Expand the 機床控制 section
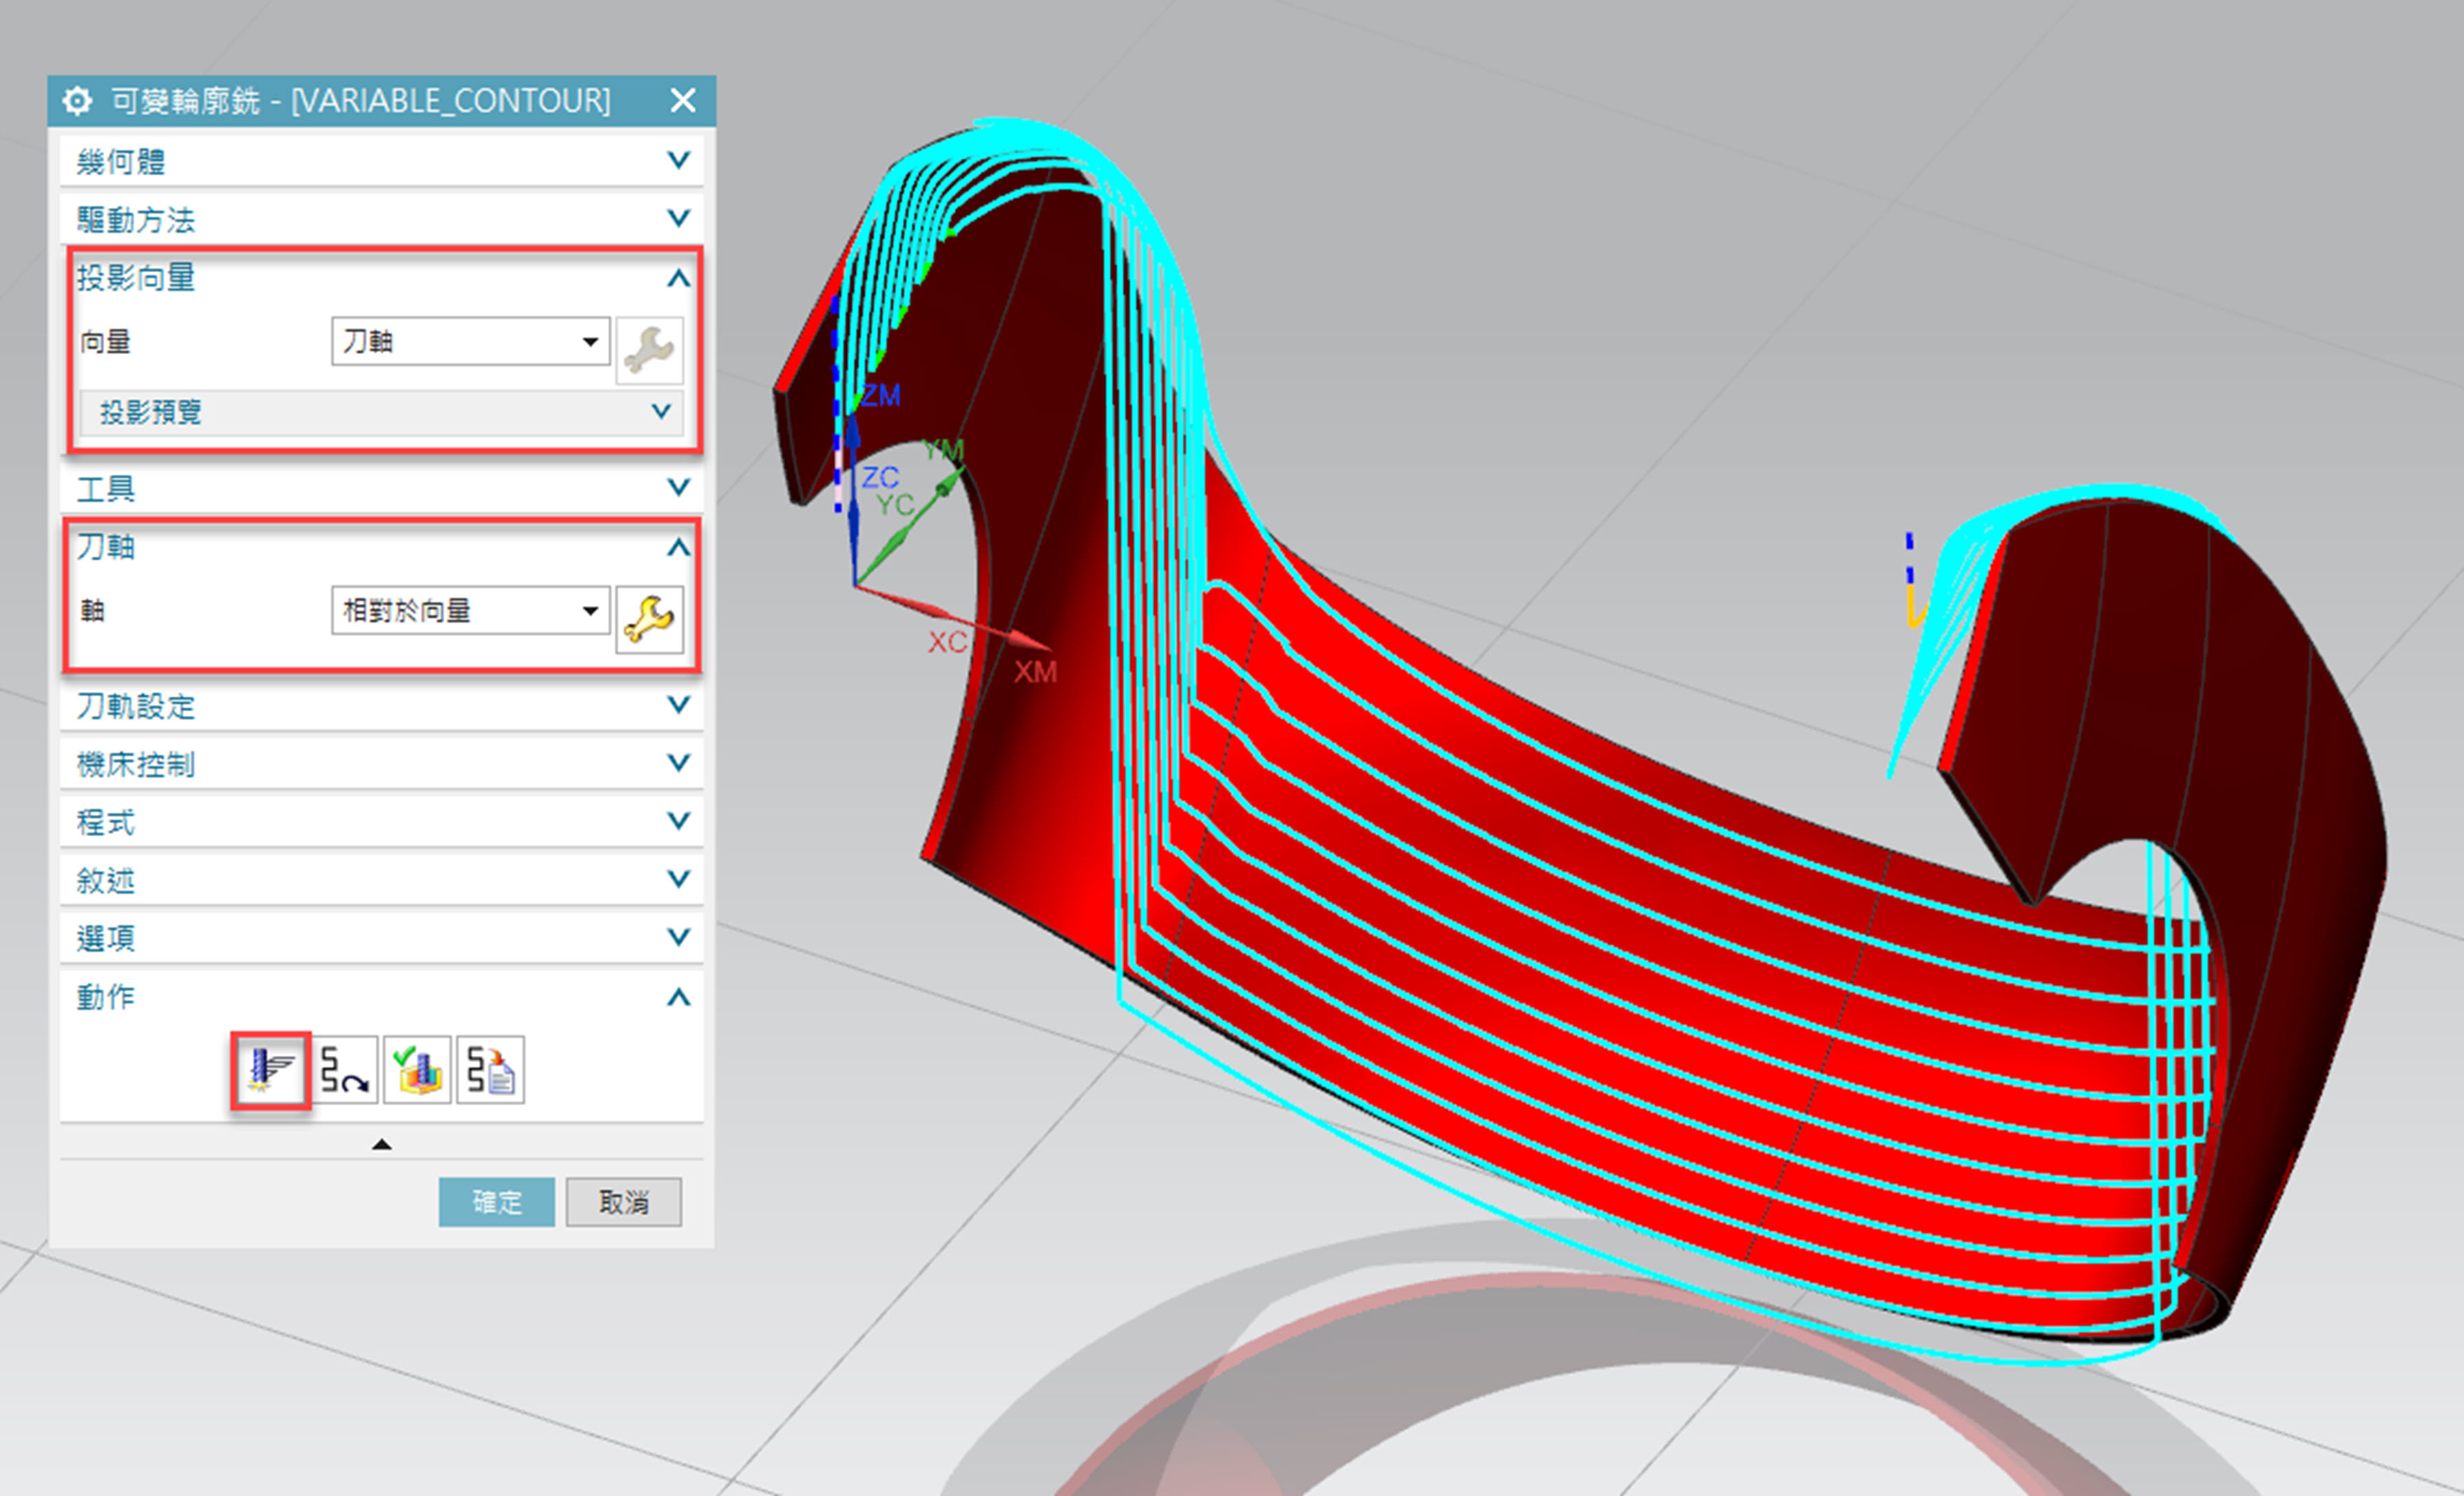 [x=381, y=764]
